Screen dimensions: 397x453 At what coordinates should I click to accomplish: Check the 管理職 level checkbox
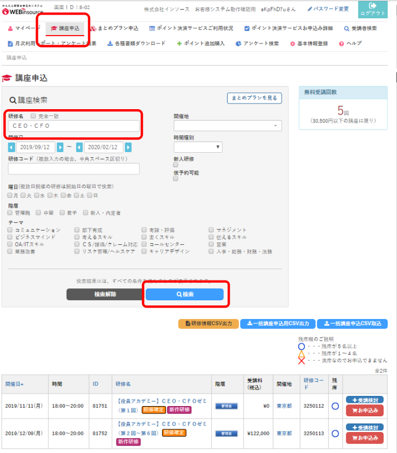10,213
